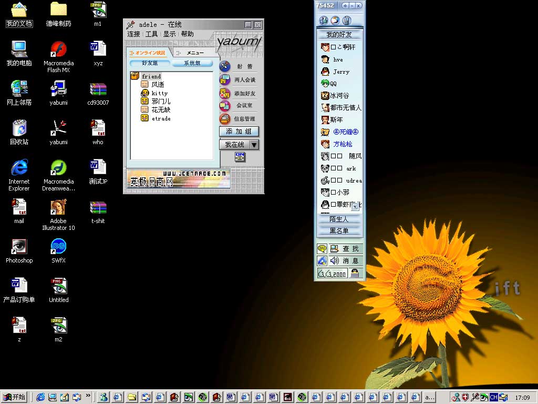The width and height of the screenshot is (538, 404).
Task: Toggle the ON connection plug icon
Action: coord(240,157)
